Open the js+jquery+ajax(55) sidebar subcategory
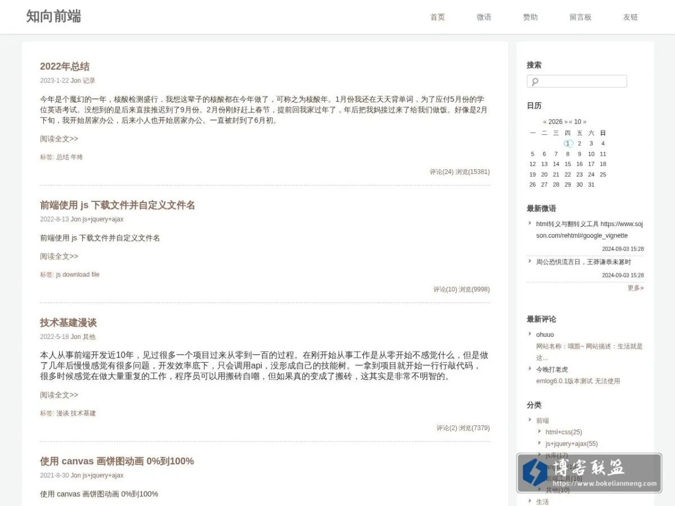This screenshot has height=506, width=675. point(571,444)
